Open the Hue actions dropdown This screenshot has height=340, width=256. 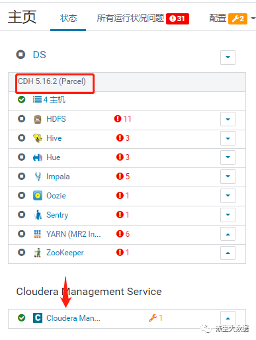[x=228, y=157]
